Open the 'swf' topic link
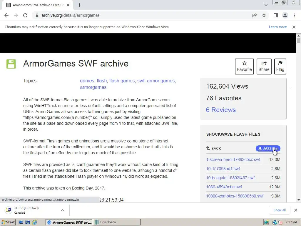 141,81
